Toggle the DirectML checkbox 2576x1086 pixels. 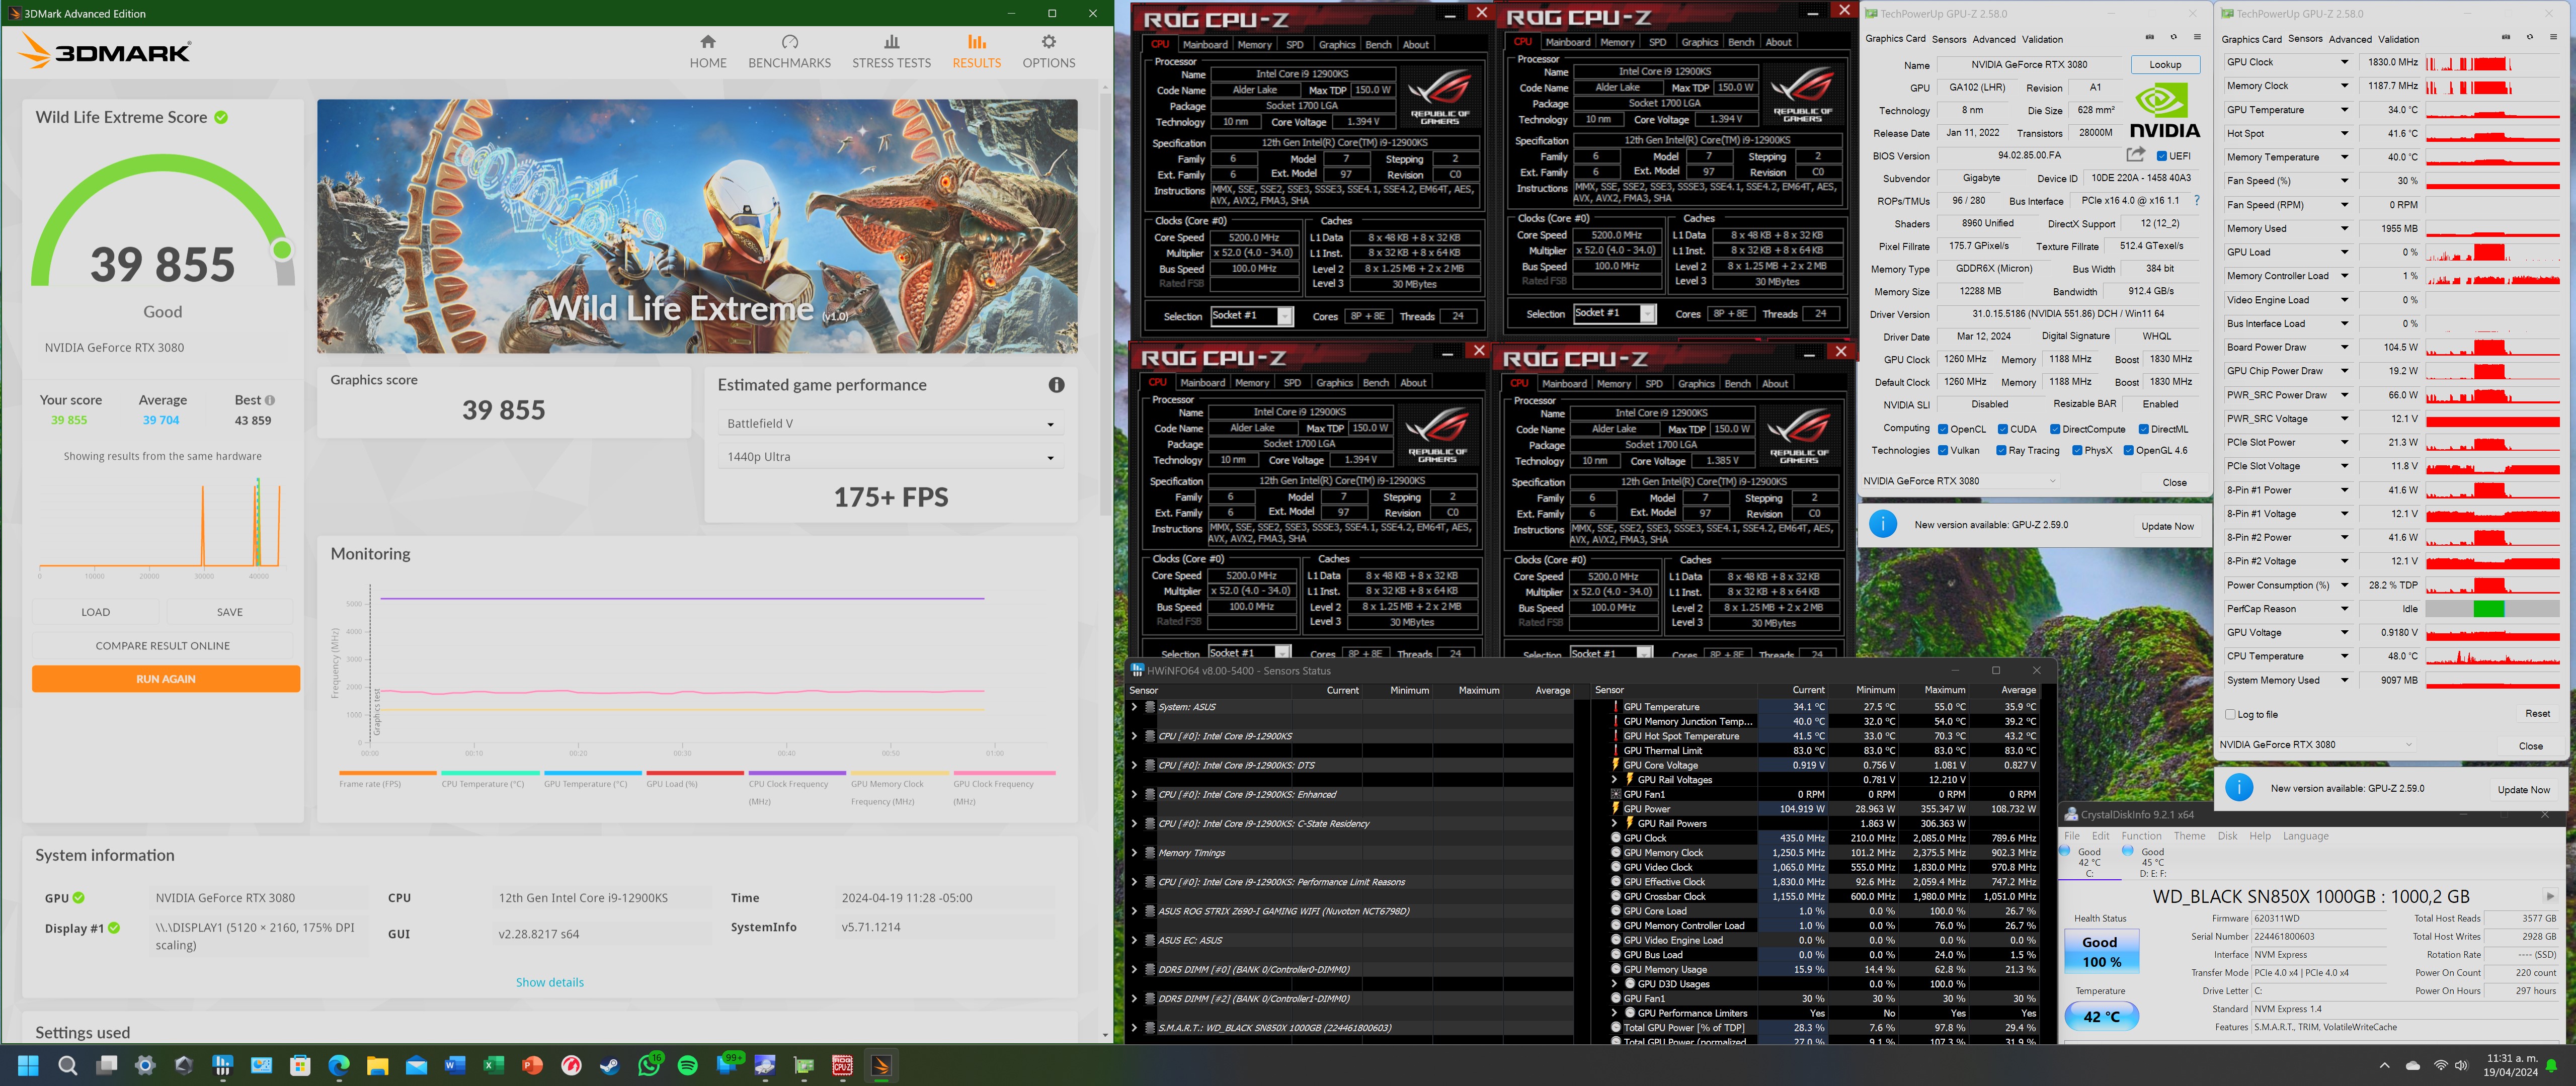tap(2144, 429)
